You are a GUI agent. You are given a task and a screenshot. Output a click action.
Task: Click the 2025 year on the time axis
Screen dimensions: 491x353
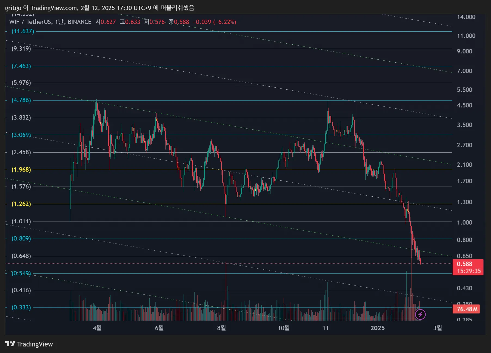pyautogui.click(x=378, y=328)
